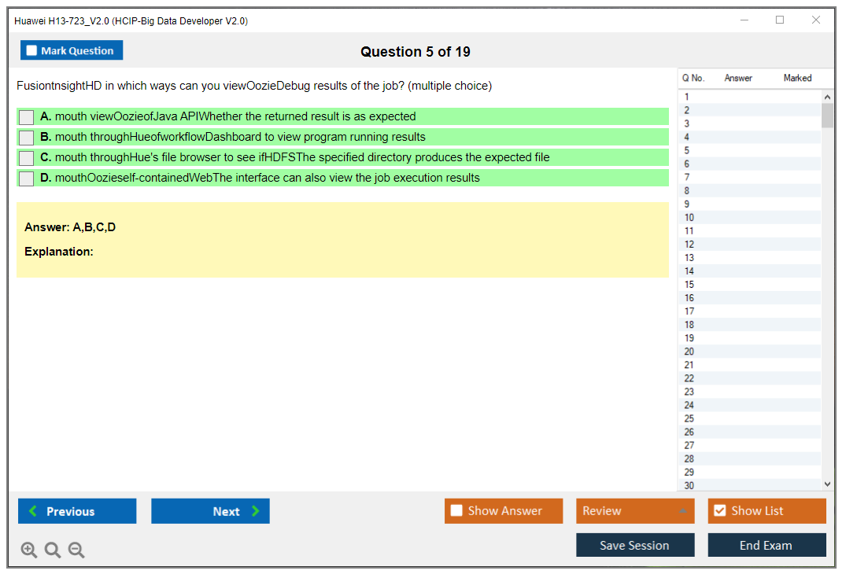
Task: Go to the Next question
Action: coord(210,511)
